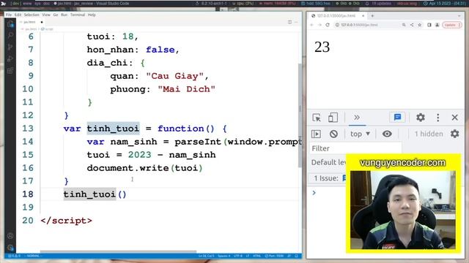Click browser forward arrow
Viewport: 469px width, 263px height.
click(320, 25)
